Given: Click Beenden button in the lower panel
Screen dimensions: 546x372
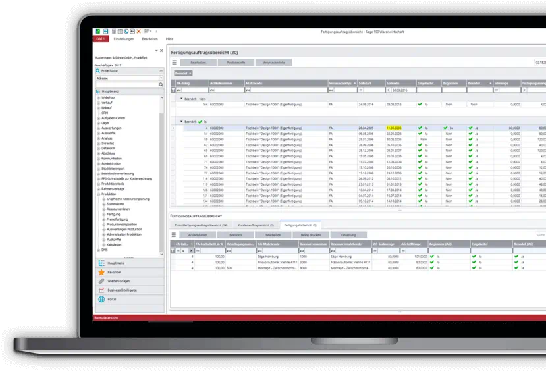Looking at the screenshot, I should [x=235, y=235].
